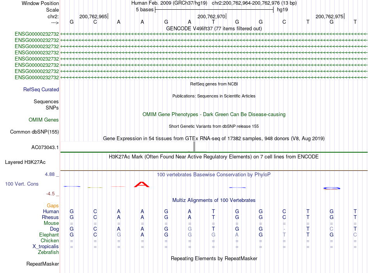Select the RefSeq Curated track label

click(41, 89)
